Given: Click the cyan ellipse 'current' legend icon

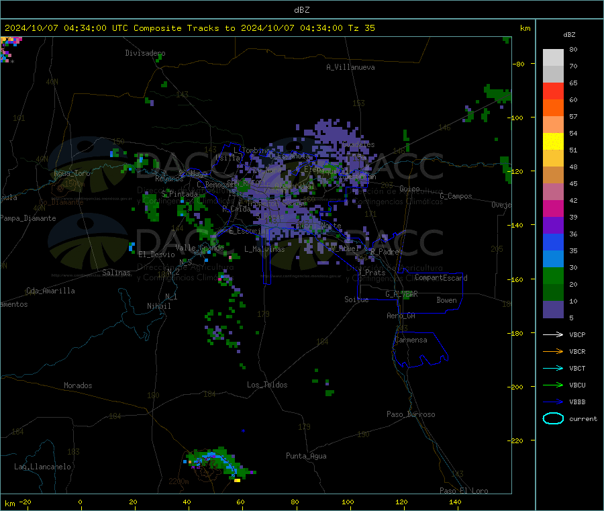Looking at the screenshot, I should tap(553, 418).
